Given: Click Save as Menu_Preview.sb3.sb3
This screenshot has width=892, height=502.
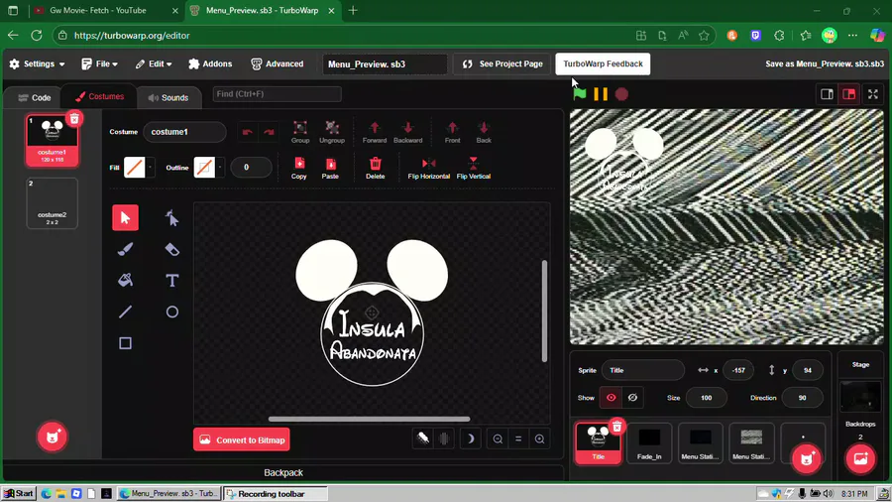Looking at the screenshot, I should coord(825,63).
